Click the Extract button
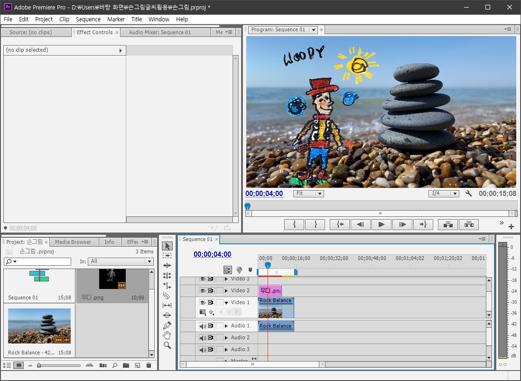Image resolution: width=521 pixels, height=381 pixels. point(469,224)
